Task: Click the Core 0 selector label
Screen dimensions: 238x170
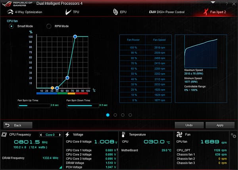Action: coord(50,135)
